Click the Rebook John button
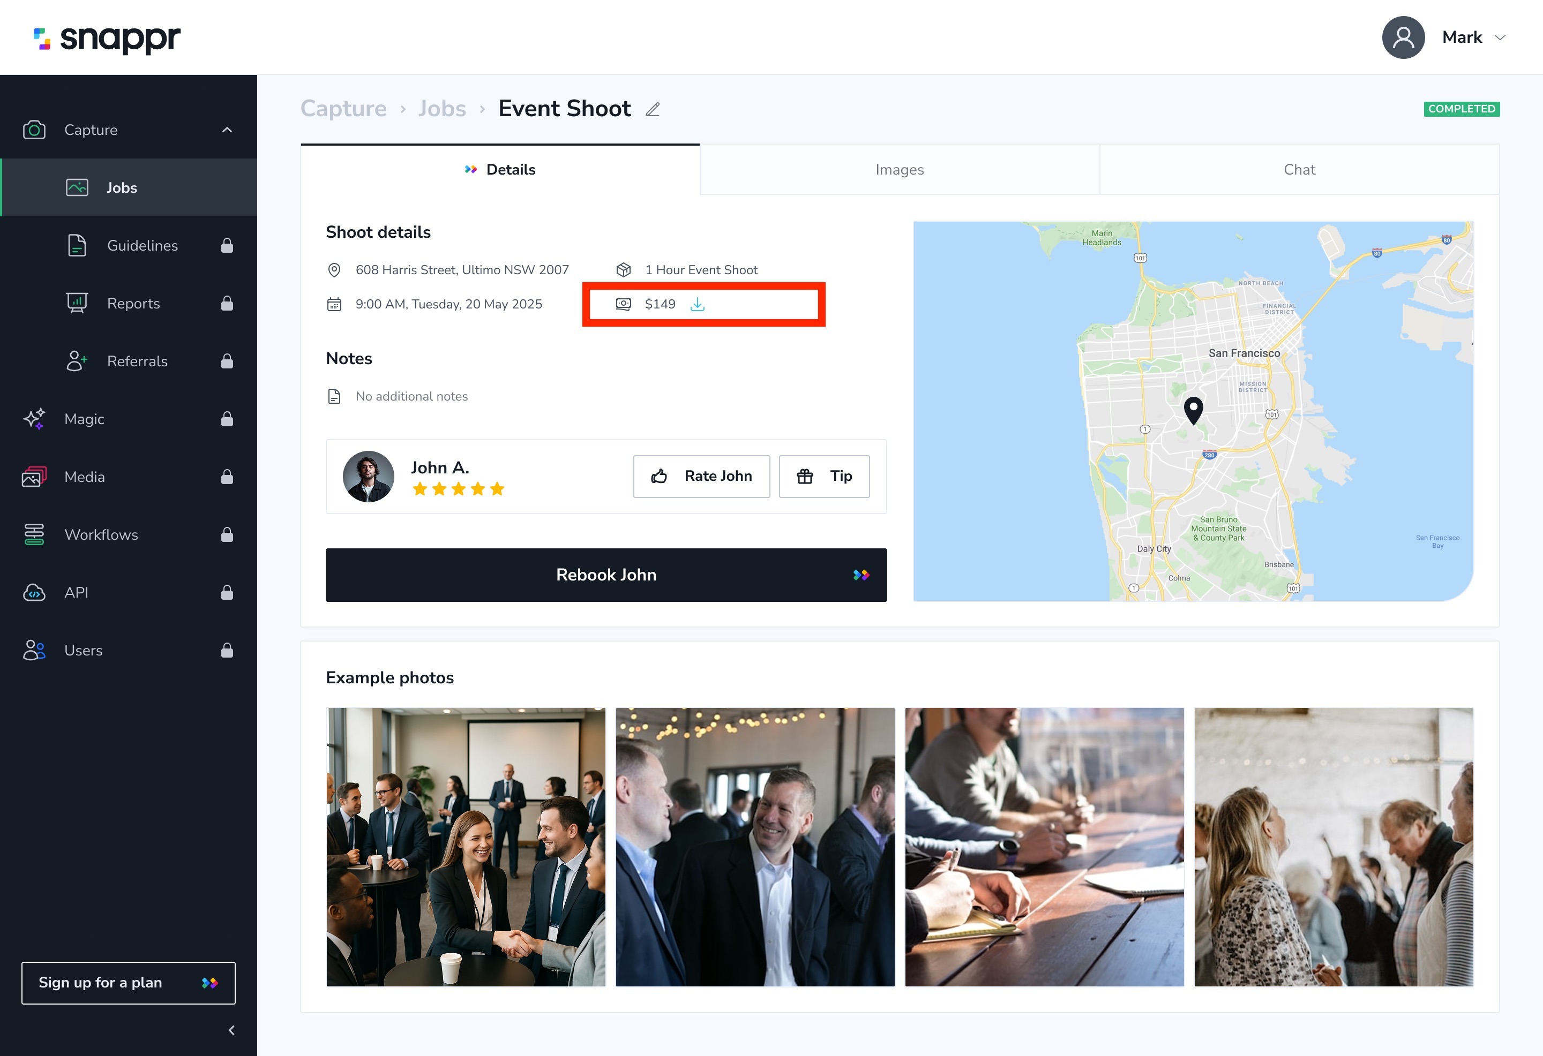Viewport: 1543px width, 1056px height. [x=605, y=575]
